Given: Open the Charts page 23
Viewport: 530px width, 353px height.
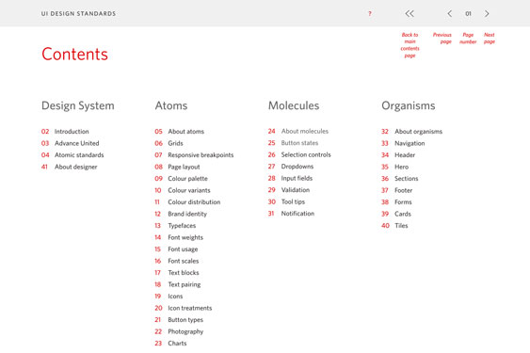Looking at the screenshot, I should pos(170,344).
